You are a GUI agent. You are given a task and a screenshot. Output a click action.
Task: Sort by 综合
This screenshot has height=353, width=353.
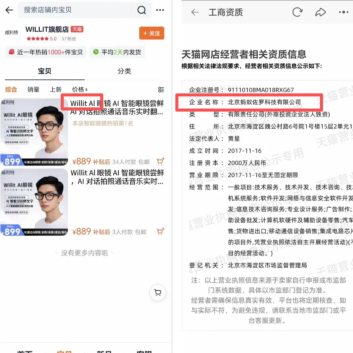[11, 89]
